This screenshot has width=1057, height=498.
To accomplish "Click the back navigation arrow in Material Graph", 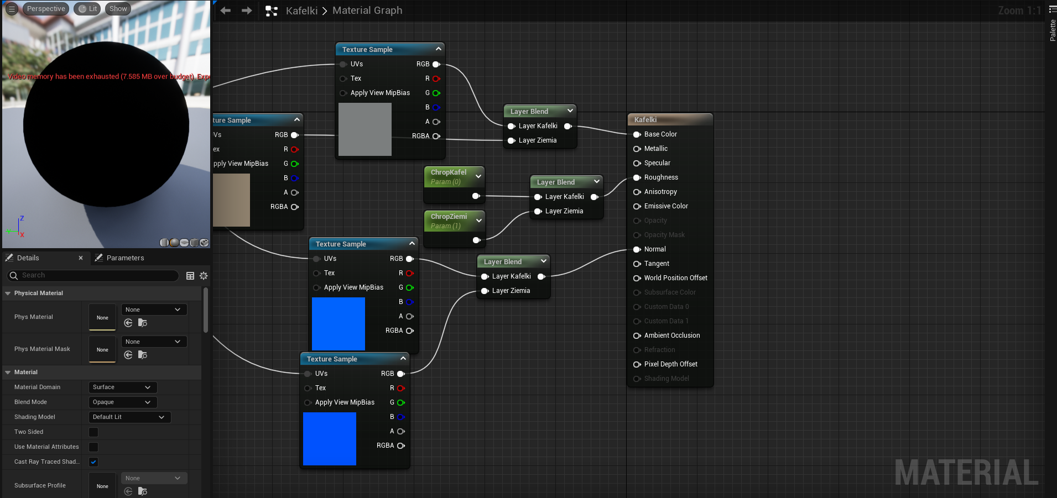I will (x=225, y=10).
